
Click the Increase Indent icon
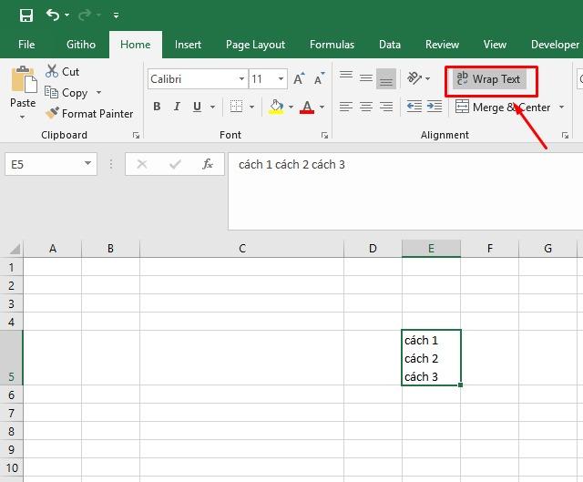coord(435,107)
